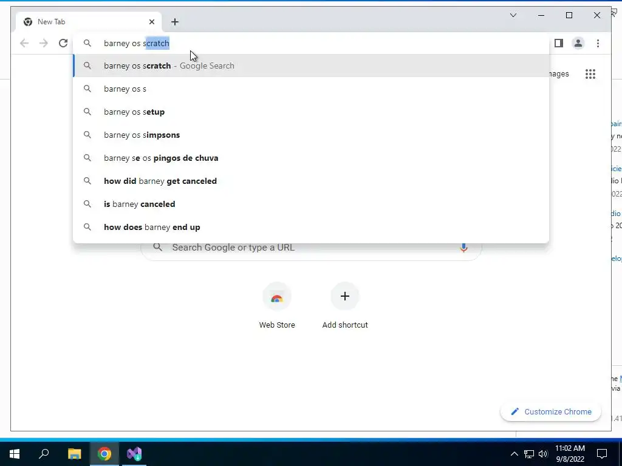Start voice search with the microphone icon

tap(463, 248)
